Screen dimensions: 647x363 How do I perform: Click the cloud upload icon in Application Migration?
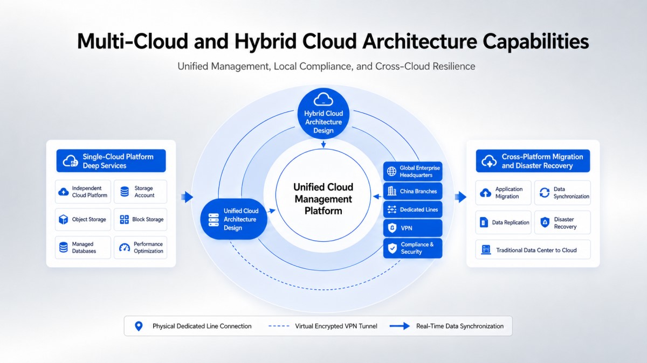[x=485, y=193]
